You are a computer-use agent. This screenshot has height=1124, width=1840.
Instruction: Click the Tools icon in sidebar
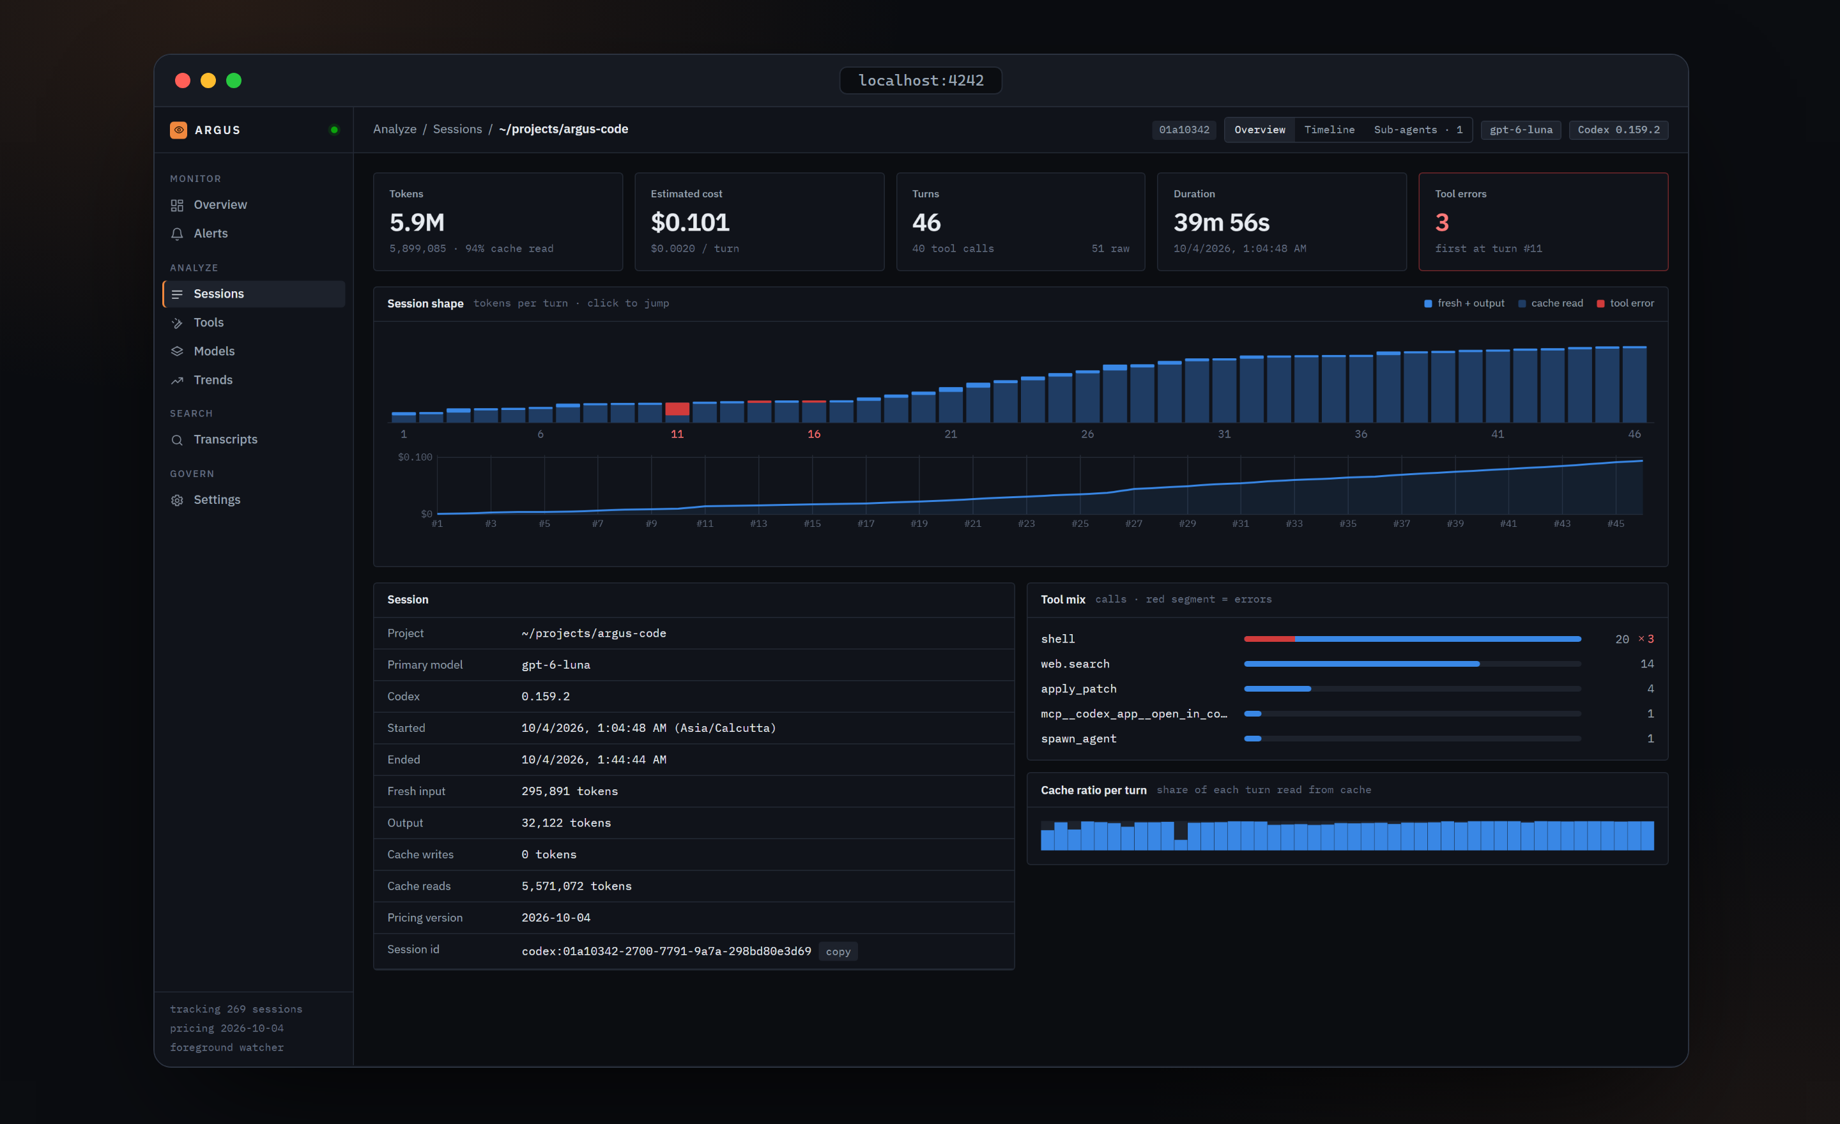click(x=177, y=323)
